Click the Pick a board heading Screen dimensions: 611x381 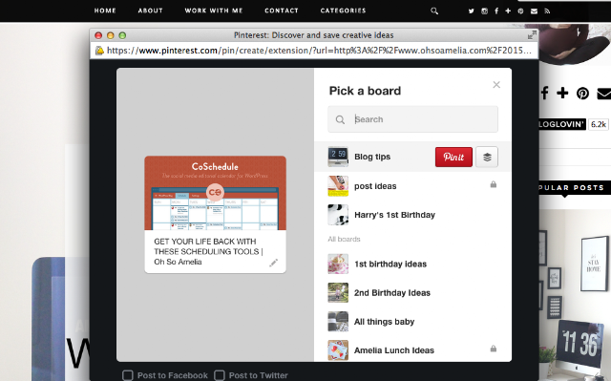point(365,91)
